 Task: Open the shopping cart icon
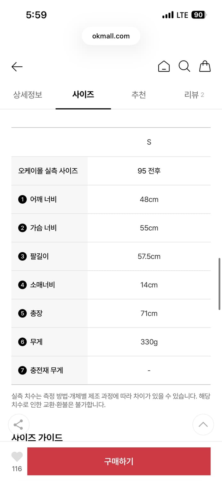[205, 66]
